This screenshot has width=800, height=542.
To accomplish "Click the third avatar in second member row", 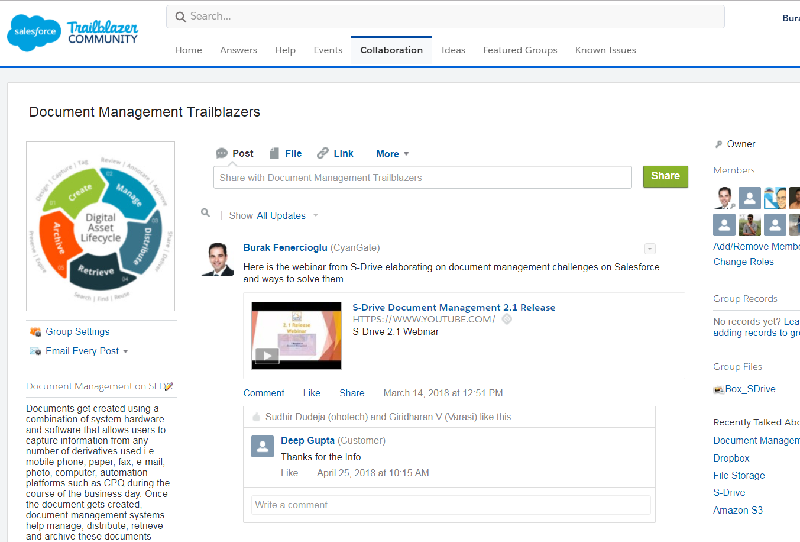I will pyautogui.click(x=775, y=225).
